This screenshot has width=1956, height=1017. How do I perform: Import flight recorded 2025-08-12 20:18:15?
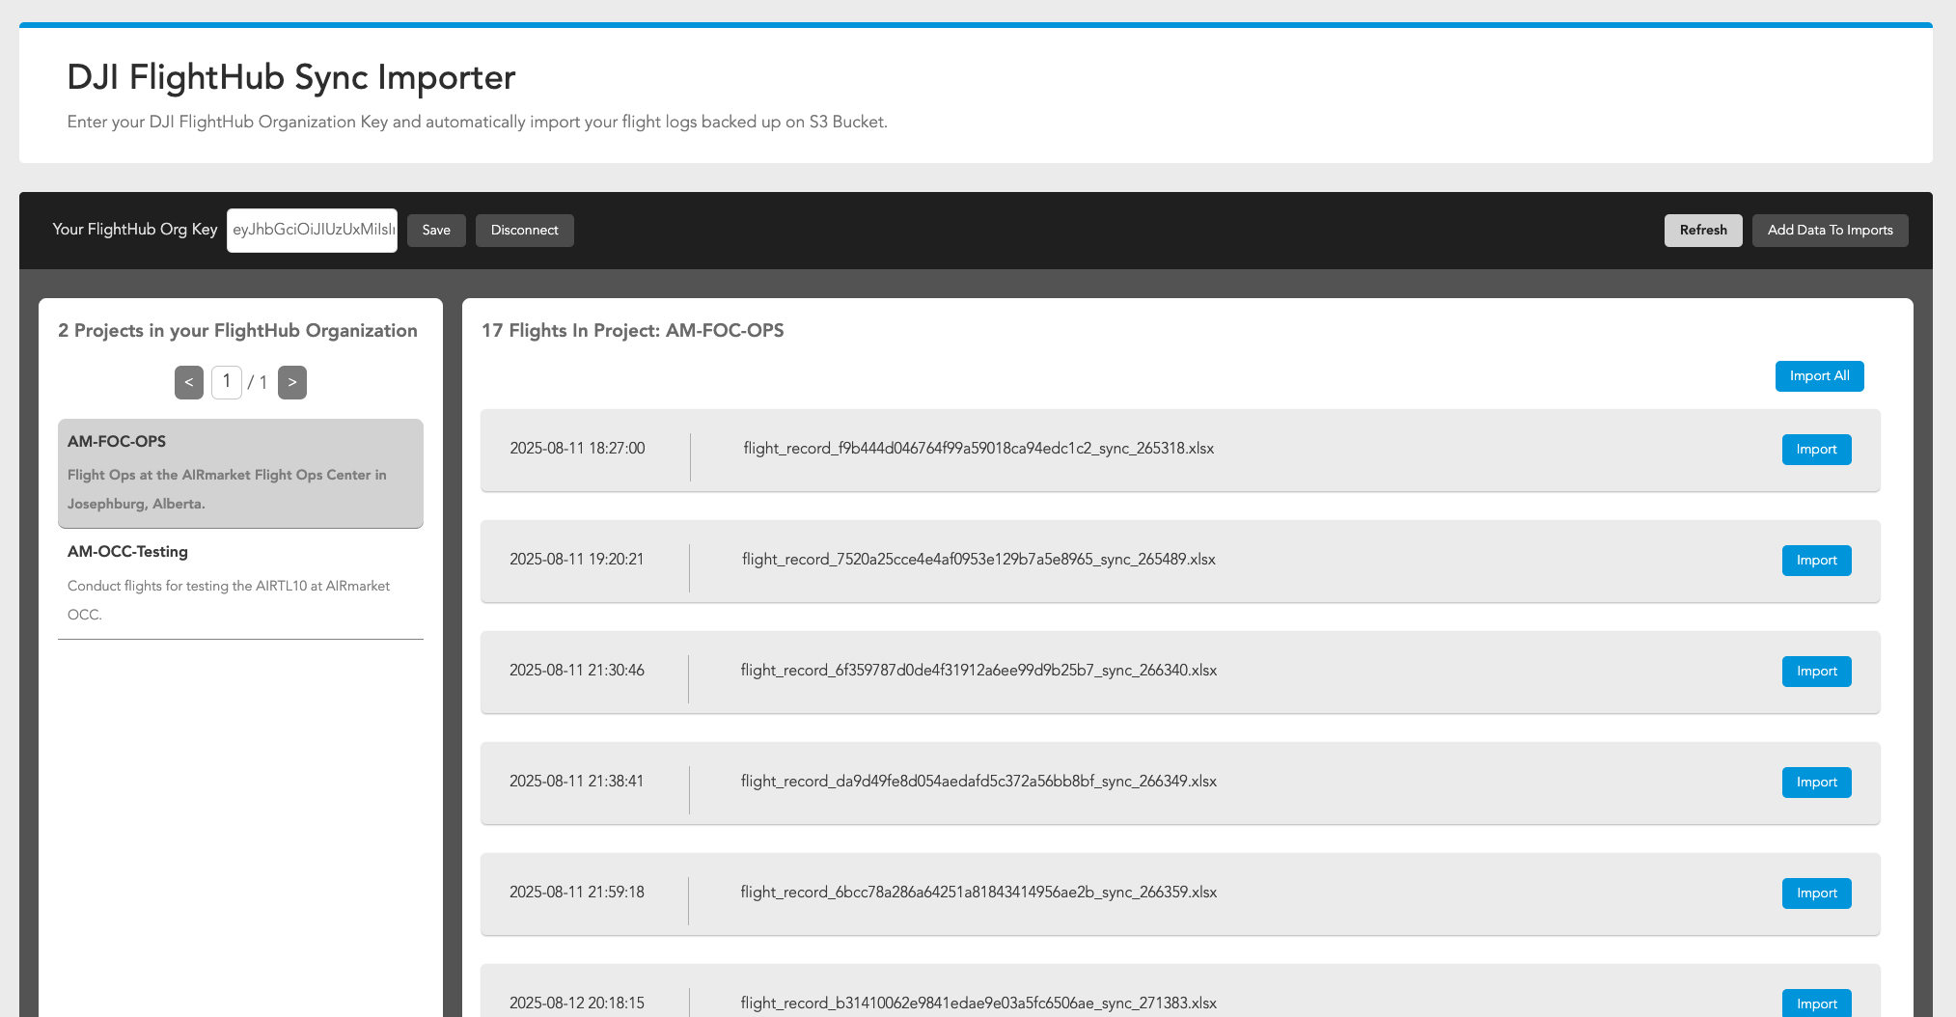pos(1817,1003)
